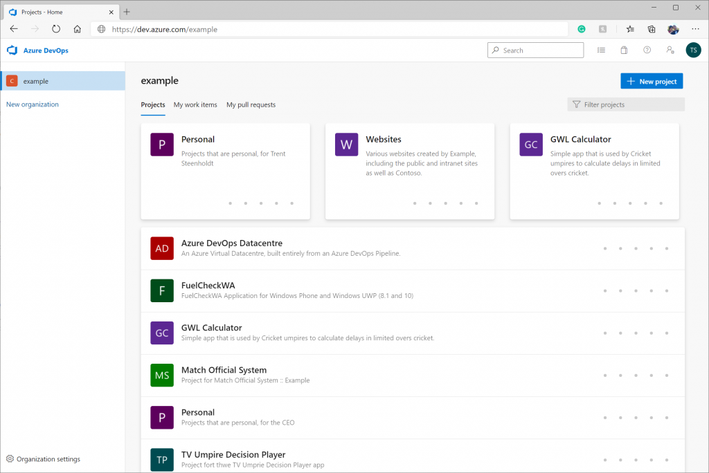Open the Match Official System project
This screenshot has width=709, height=473.
pos(224,370)
